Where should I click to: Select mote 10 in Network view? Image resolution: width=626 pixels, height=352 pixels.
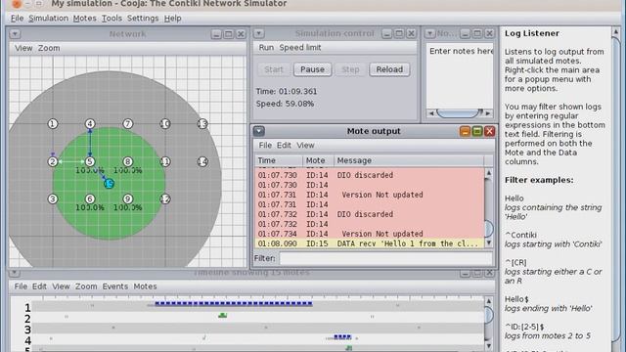pyautogui.click(x=165, y=124)
